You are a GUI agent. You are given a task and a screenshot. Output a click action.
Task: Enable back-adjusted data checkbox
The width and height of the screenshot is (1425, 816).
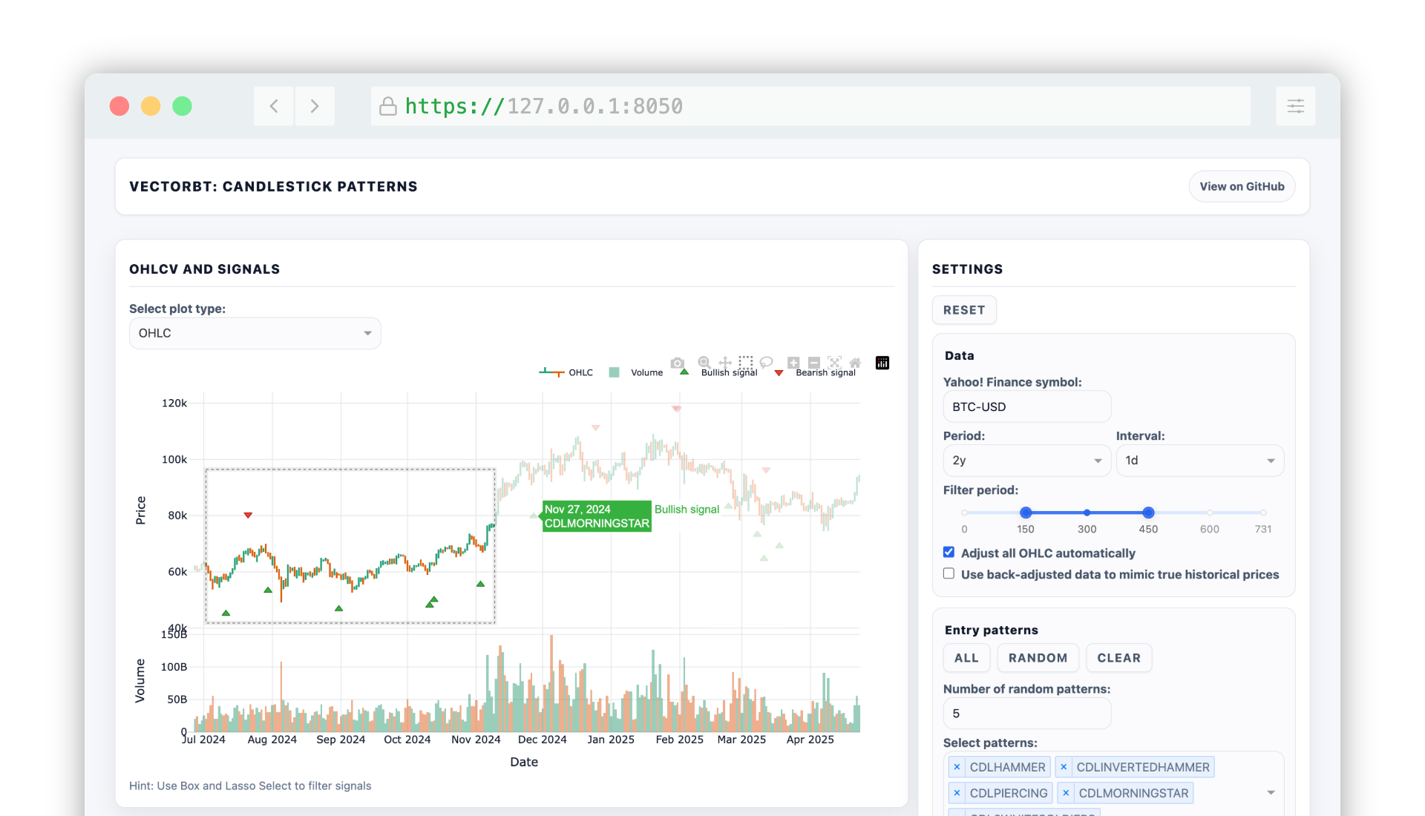pos(949,573)
